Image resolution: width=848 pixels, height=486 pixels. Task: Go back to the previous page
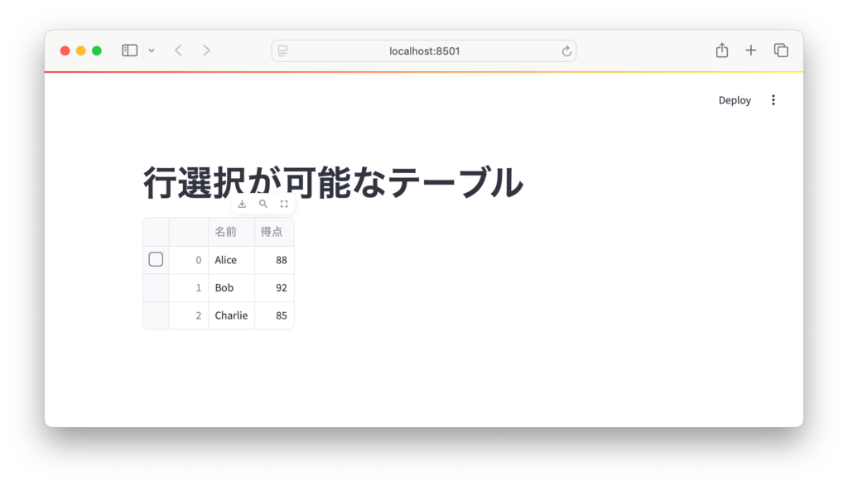point(178,51)
